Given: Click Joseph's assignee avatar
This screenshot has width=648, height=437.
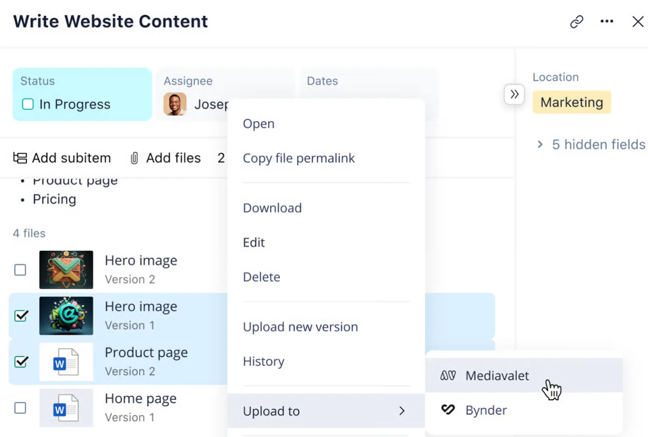Looking at the screenshot, I should (175, 104).
